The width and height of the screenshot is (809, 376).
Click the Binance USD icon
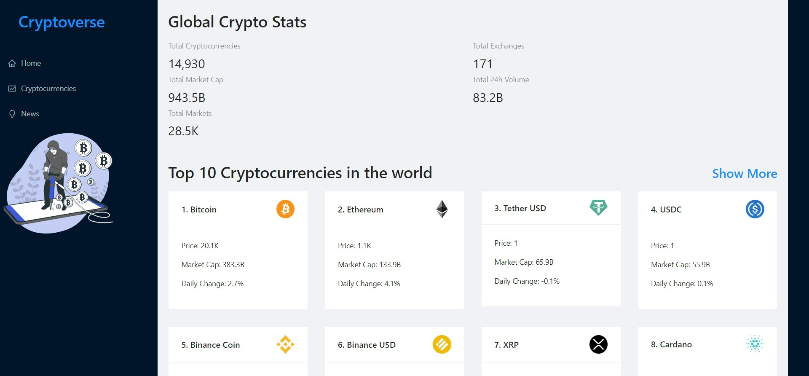pos(442,344)
